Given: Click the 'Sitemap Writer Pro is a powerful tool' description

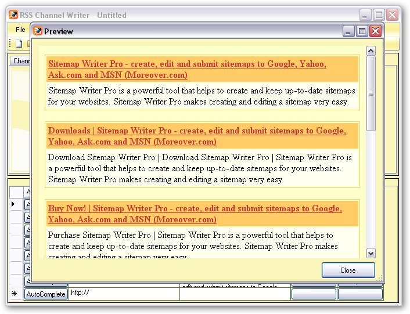Looking at the screenshot, I should click(202, 96).
